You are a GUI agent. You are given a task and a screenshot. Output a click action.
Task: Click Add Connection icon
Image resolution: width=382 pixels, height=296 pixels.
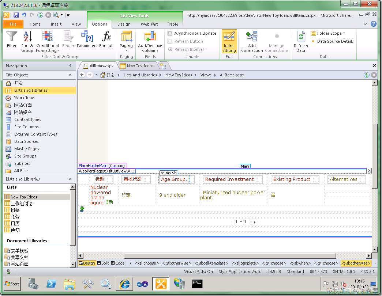click(252, 42)
